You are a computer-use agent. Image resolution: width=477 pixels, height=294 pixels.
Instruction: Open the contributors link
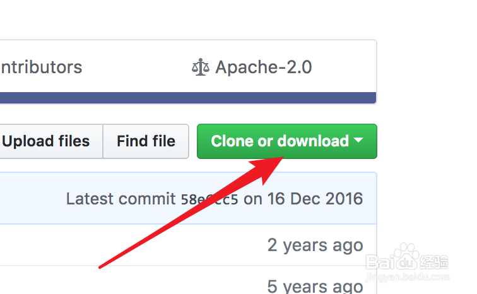click(40, 67)
